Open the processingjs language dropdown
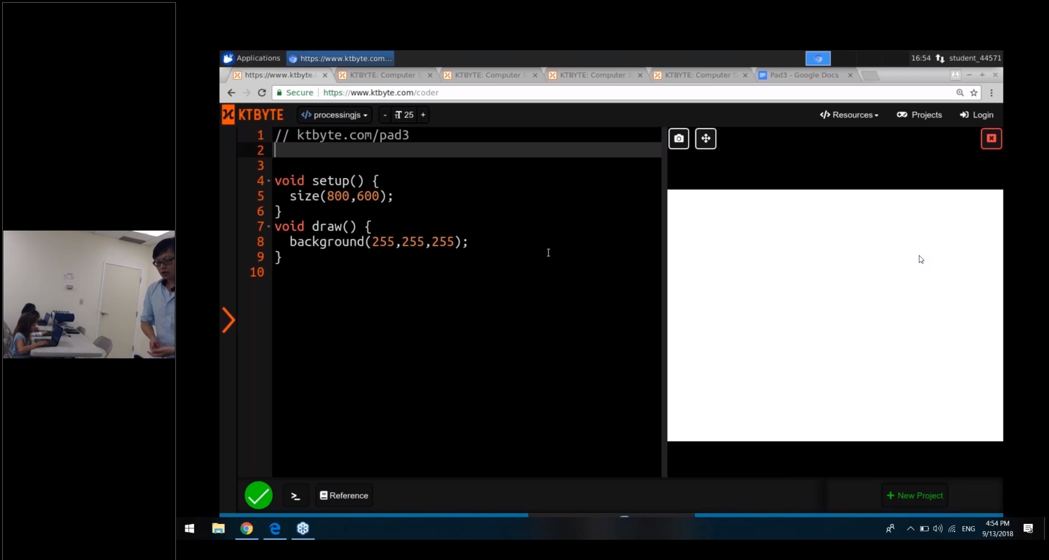Image resolution: width=1049 pixels, height=560 pixels. (x=334, y=115)
